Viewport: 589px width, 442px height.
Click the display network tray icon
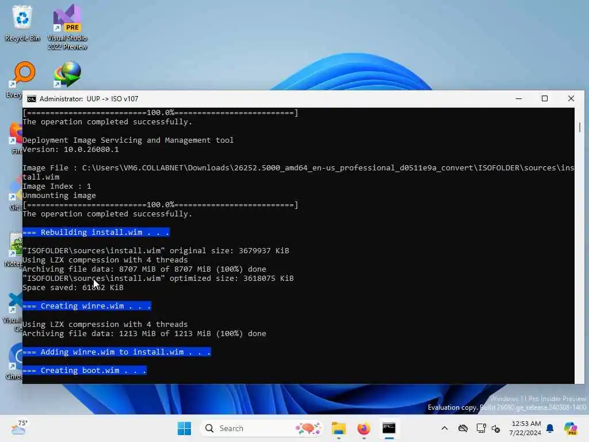pos(481,428)
